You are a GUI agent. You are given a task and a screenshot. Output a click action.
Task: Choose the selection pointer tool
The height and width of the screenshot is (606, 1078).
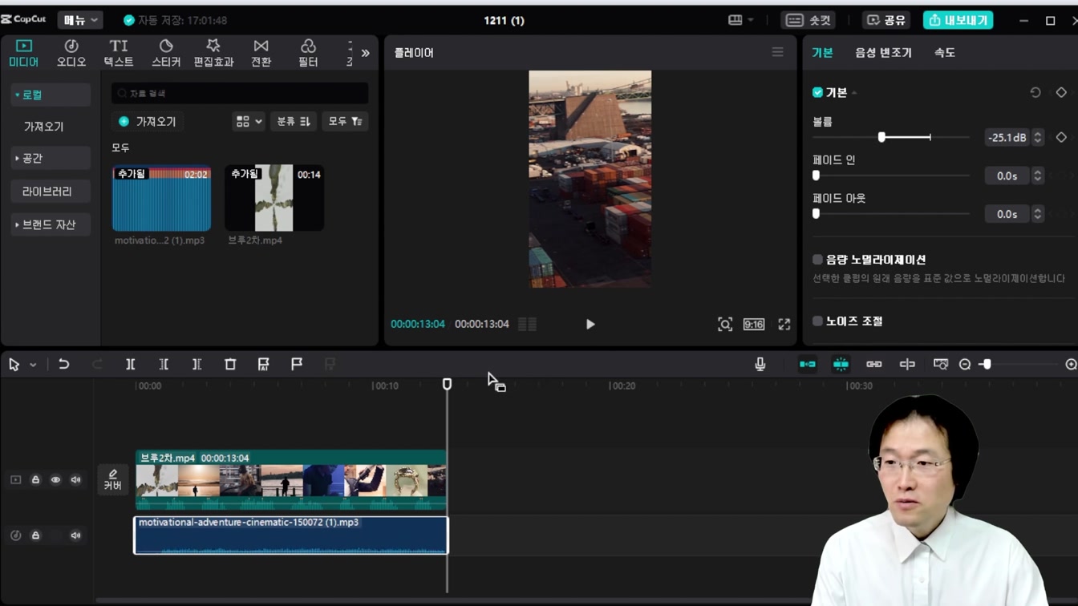click(x=14, y=365)
